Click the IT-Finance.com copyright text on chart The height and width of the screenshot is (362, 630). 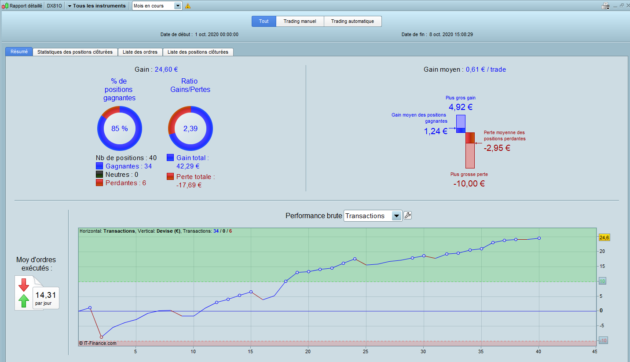click(98, 343)
